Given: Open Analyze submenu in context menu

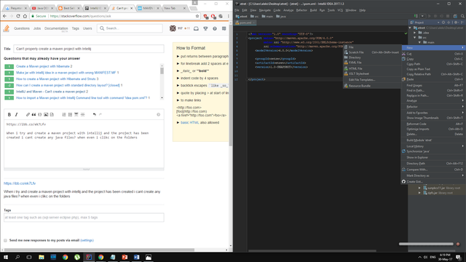Looking at the screenshot, I should (433, 100).
